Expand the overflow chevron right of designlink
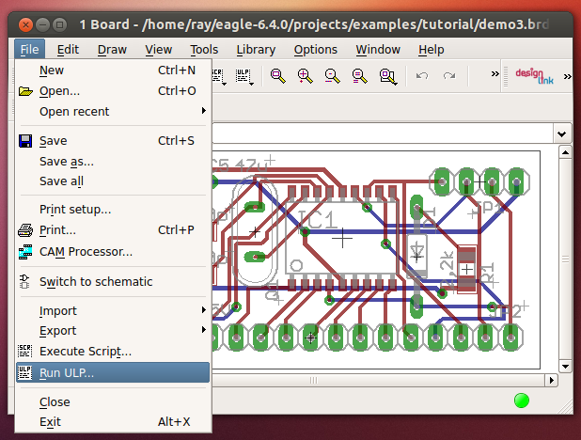The image size is (581, 440). 567,76
